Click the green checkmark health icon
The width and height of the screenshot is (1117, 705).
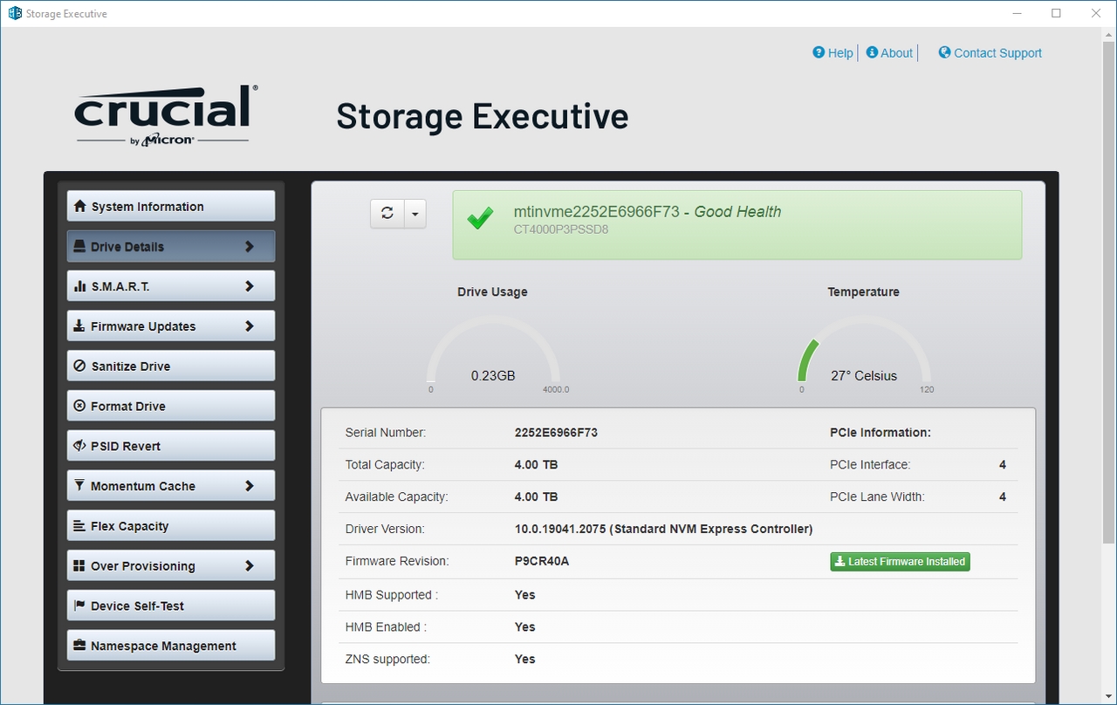click(480, 218)
